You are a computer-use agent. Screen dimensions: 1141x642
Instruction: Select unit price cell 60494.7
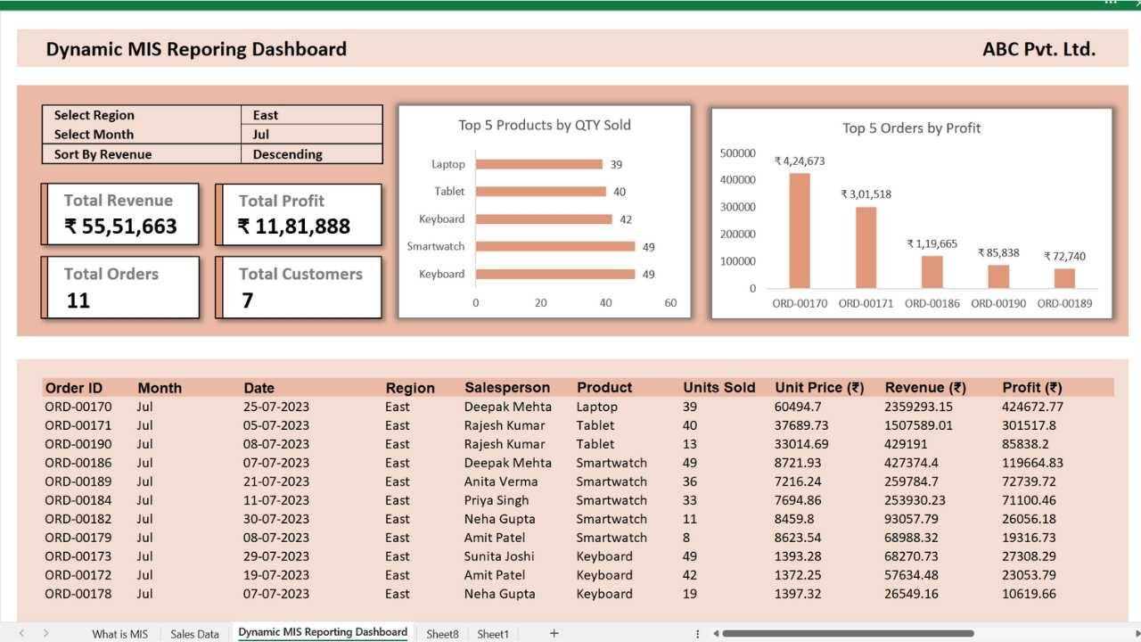(798, 407)
